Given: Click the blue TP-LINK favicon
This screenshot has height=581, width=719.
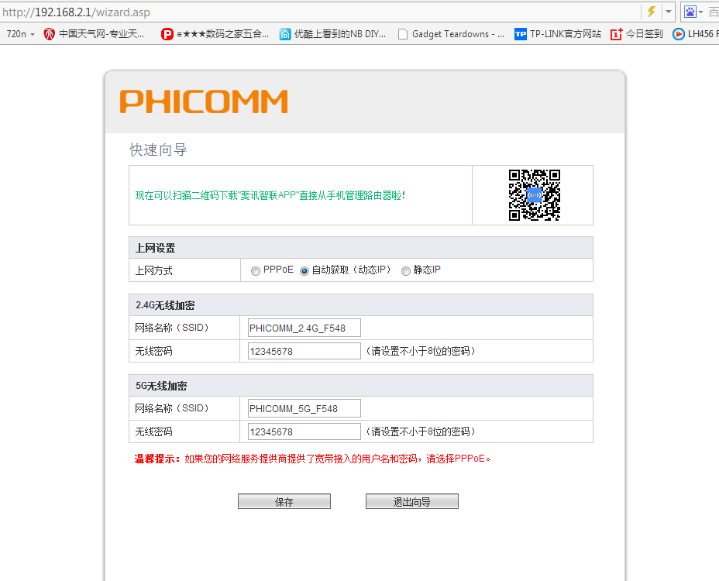Looking at the screenshot, I should 521,34.
